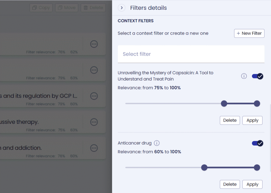This screenshot has width=271, height=193.
Task: Open the Select filter dropdown
Action: pos(191,54)
